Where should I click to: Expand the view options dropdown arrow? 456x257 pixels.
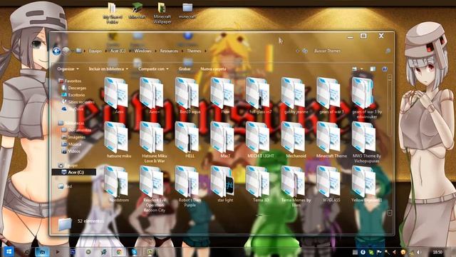click(361, 69)
